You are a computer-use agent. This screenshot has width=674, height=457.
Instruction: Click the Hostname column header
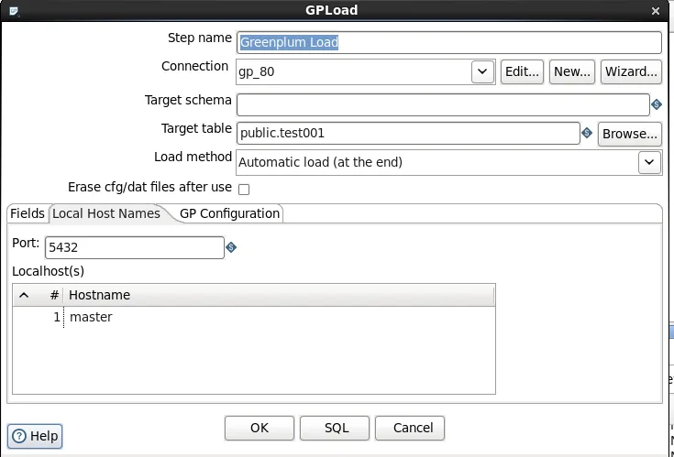(x=280, y=295)
